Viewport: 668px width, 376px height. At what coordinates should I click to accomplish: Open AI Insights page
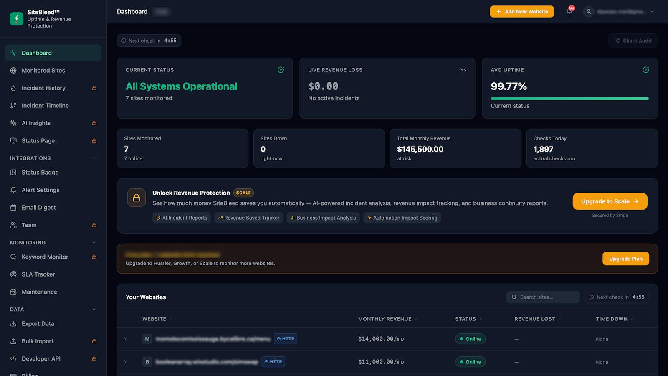tap(53, 123)
